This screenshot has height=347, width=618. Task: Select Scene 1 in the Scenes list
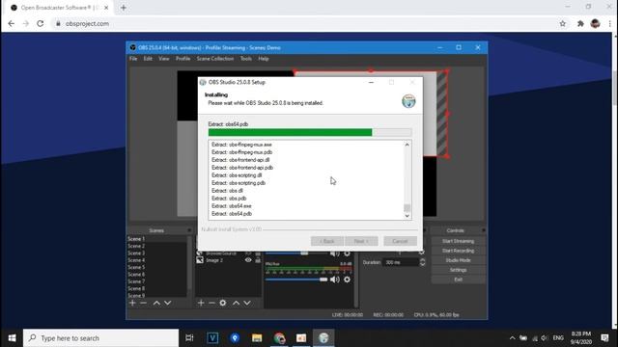[x=156, y=239]
